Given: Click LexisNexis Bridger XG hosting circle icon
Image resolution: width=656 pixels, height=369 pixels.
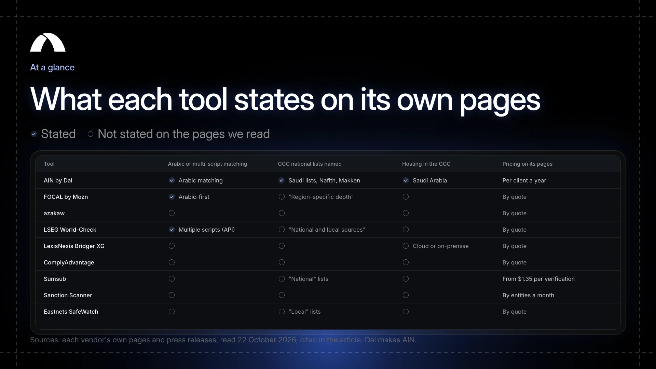Looking at the screenshot, I should pyautogui.click(x=406, y=246).
